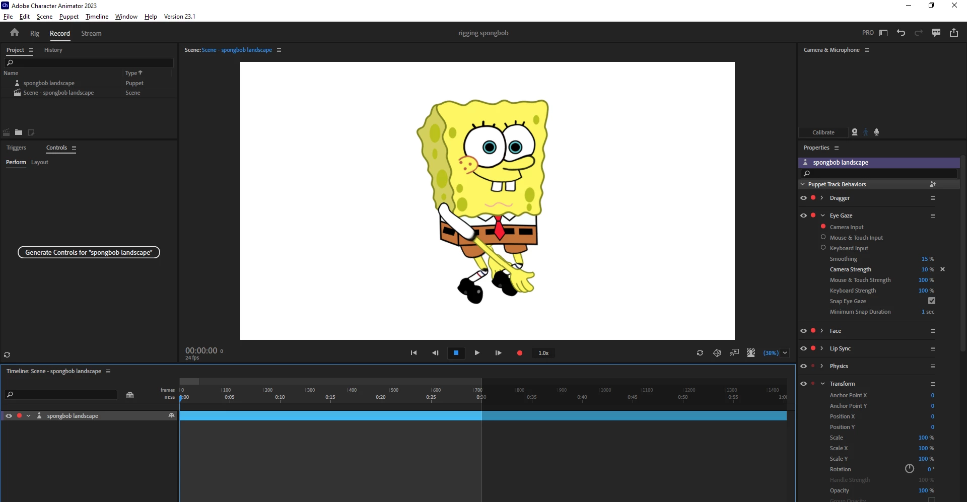This screenshot has width=967, height=502.
Task: Click the Rotation dial in Transform
Action: tap(910, 469)
